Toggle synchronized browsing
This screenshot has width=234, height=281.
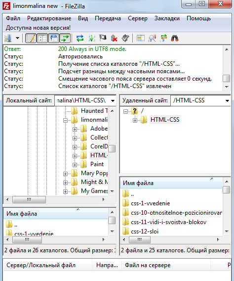click(163, 38)
